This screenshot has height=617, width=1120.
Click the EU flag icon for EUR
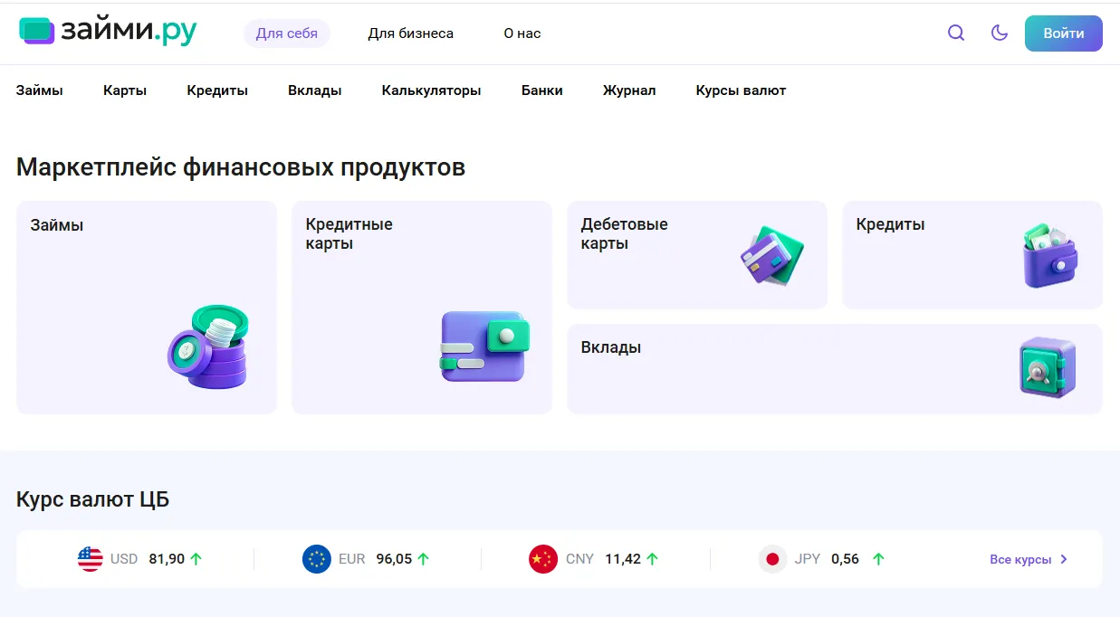pyautogui.click(x=317, y=559)
